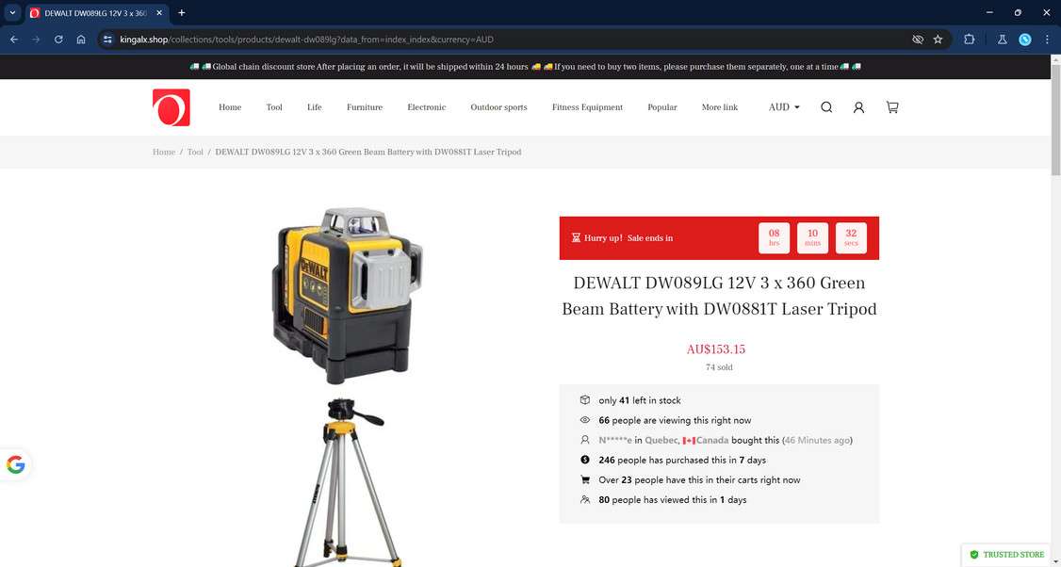
Task: Open the Chrome labs flask icon
Action: [1003, 40]
